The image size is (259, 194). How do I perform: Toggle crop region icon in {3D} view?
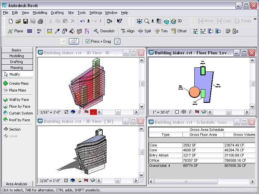click(86, 180)
